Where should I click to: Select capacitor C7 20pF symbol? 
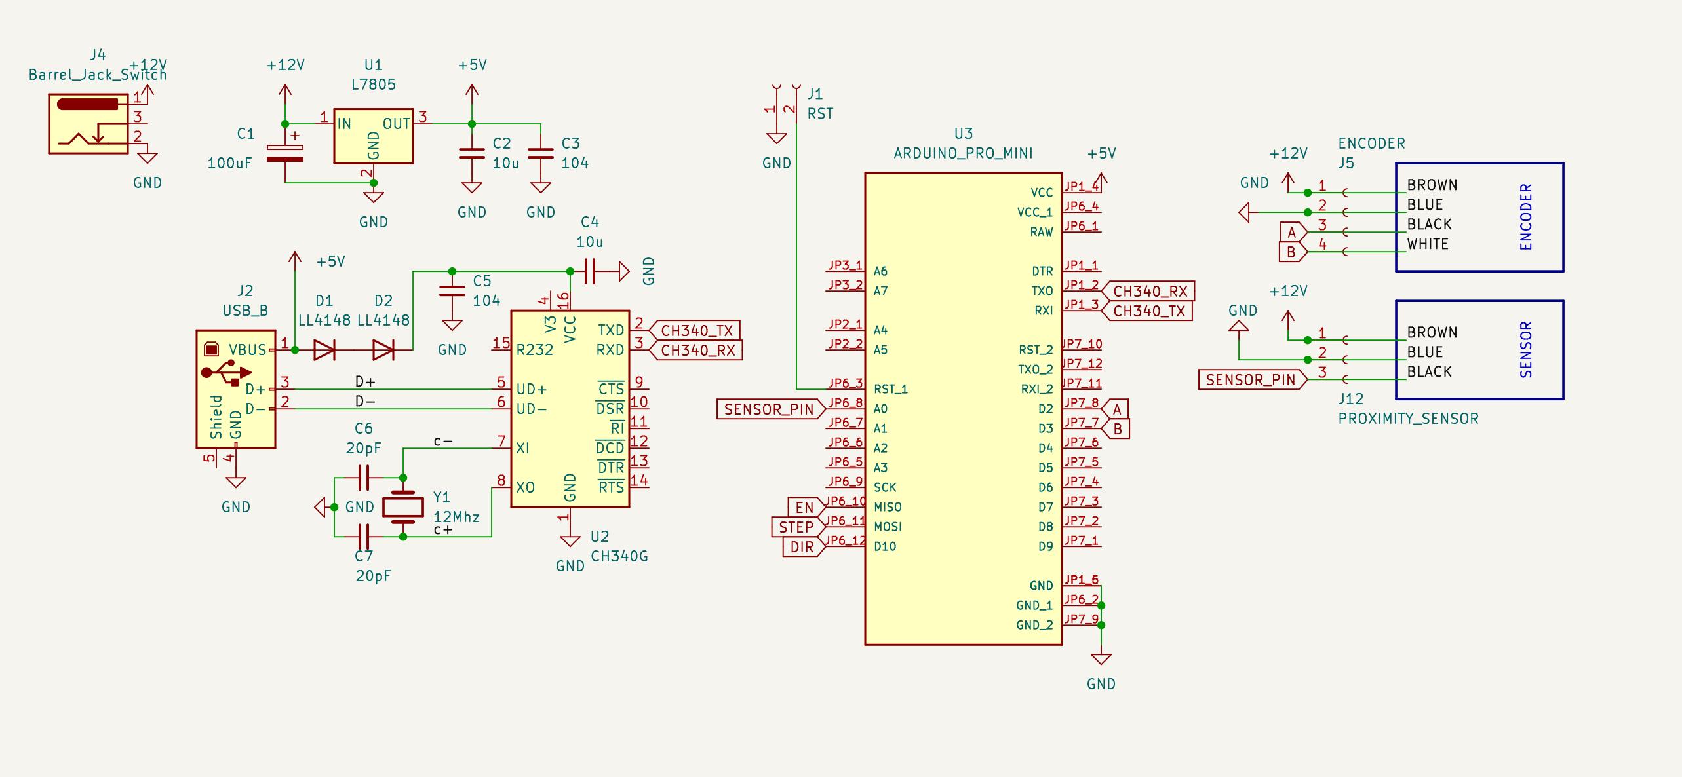point(364,537)
